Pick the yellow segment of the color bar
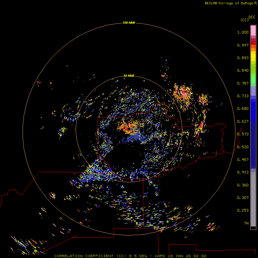The image size is (258, 258). (253, 56)
